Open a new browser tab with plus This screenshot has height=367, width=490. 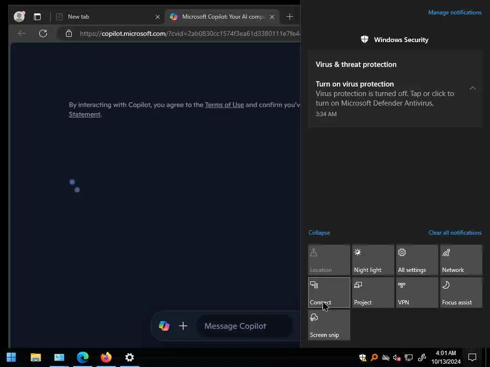pos(290,17)
